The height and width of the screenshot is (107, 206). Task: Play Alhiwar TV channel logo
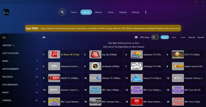pos(95,78)
